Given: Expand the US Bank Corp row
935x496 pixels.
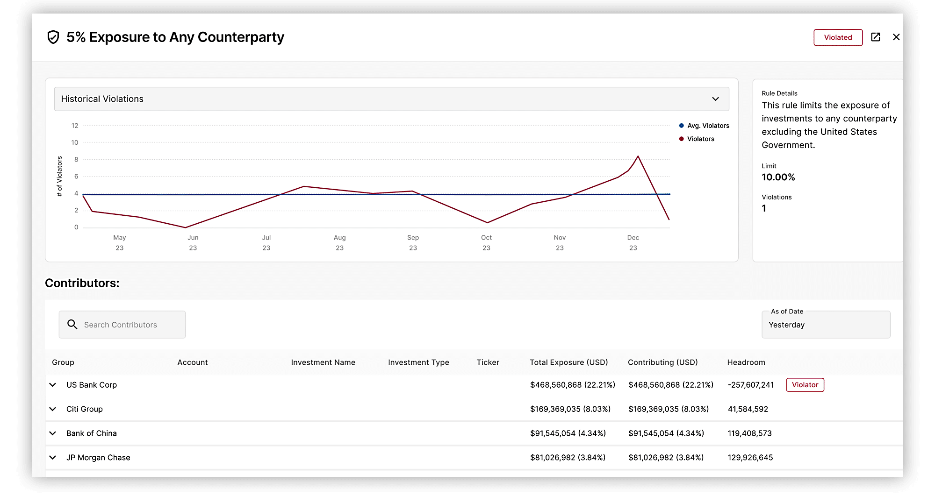Looking at the screenshot, I should (53, 385).
